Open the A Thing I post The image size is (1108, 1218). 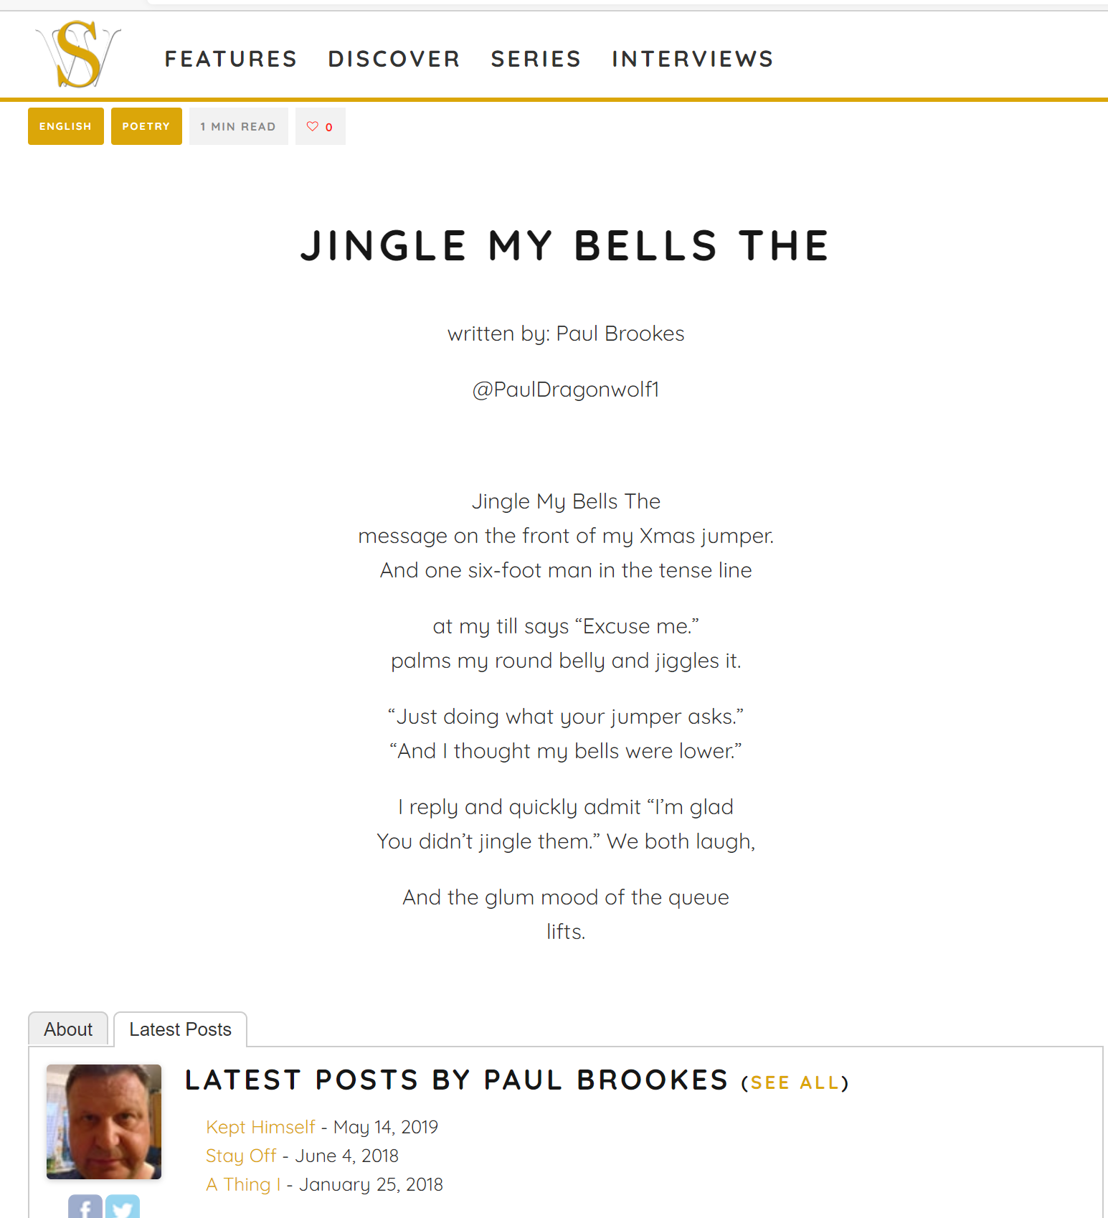point(242,1184)
